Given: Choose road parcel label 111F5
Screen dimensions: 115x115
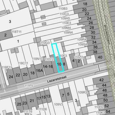Looking at the screenshot, I should 29,86.
